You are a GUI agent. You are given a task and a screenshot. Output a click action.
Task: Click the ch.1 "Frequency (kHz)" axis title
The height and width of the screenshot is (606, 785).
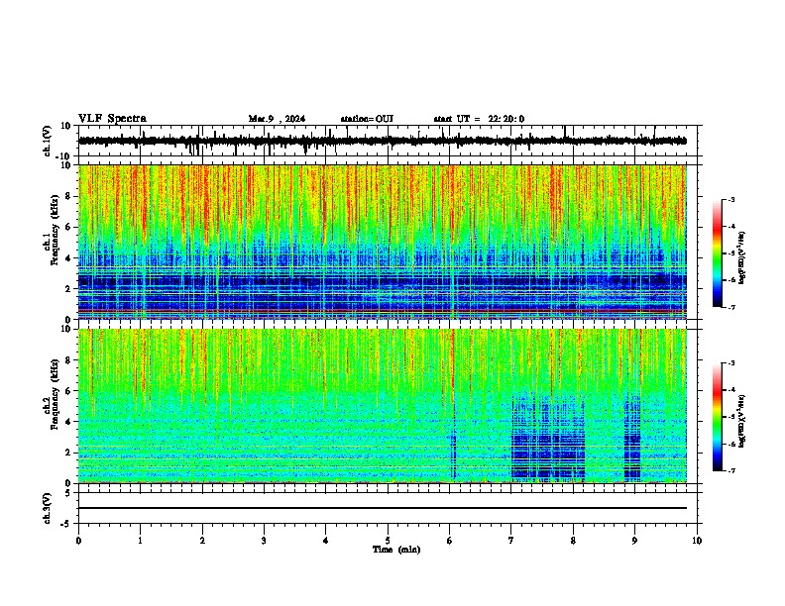[x=55, y=230]
